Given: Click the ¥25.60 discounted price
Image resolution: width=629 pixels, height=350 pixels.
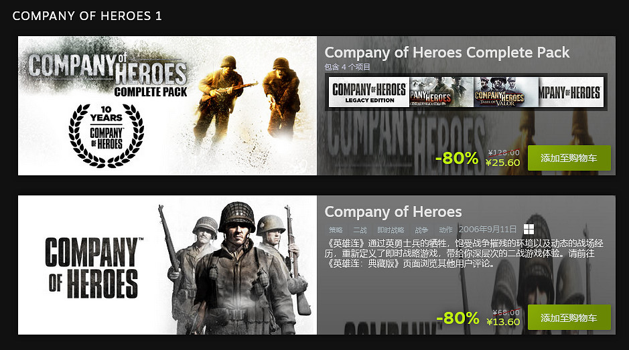Looking at the screenshot, I should (x=502, y=163).
